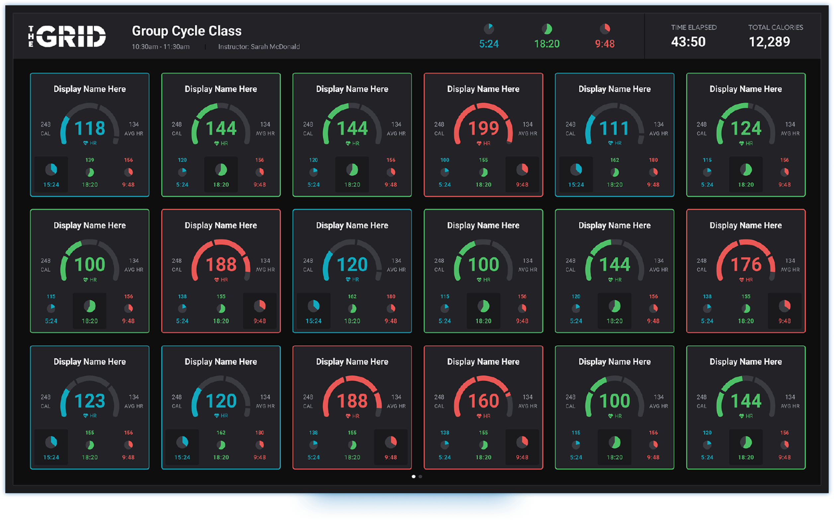
Task: Select the red zone pie icon in header
Action: tap(605, 29)
